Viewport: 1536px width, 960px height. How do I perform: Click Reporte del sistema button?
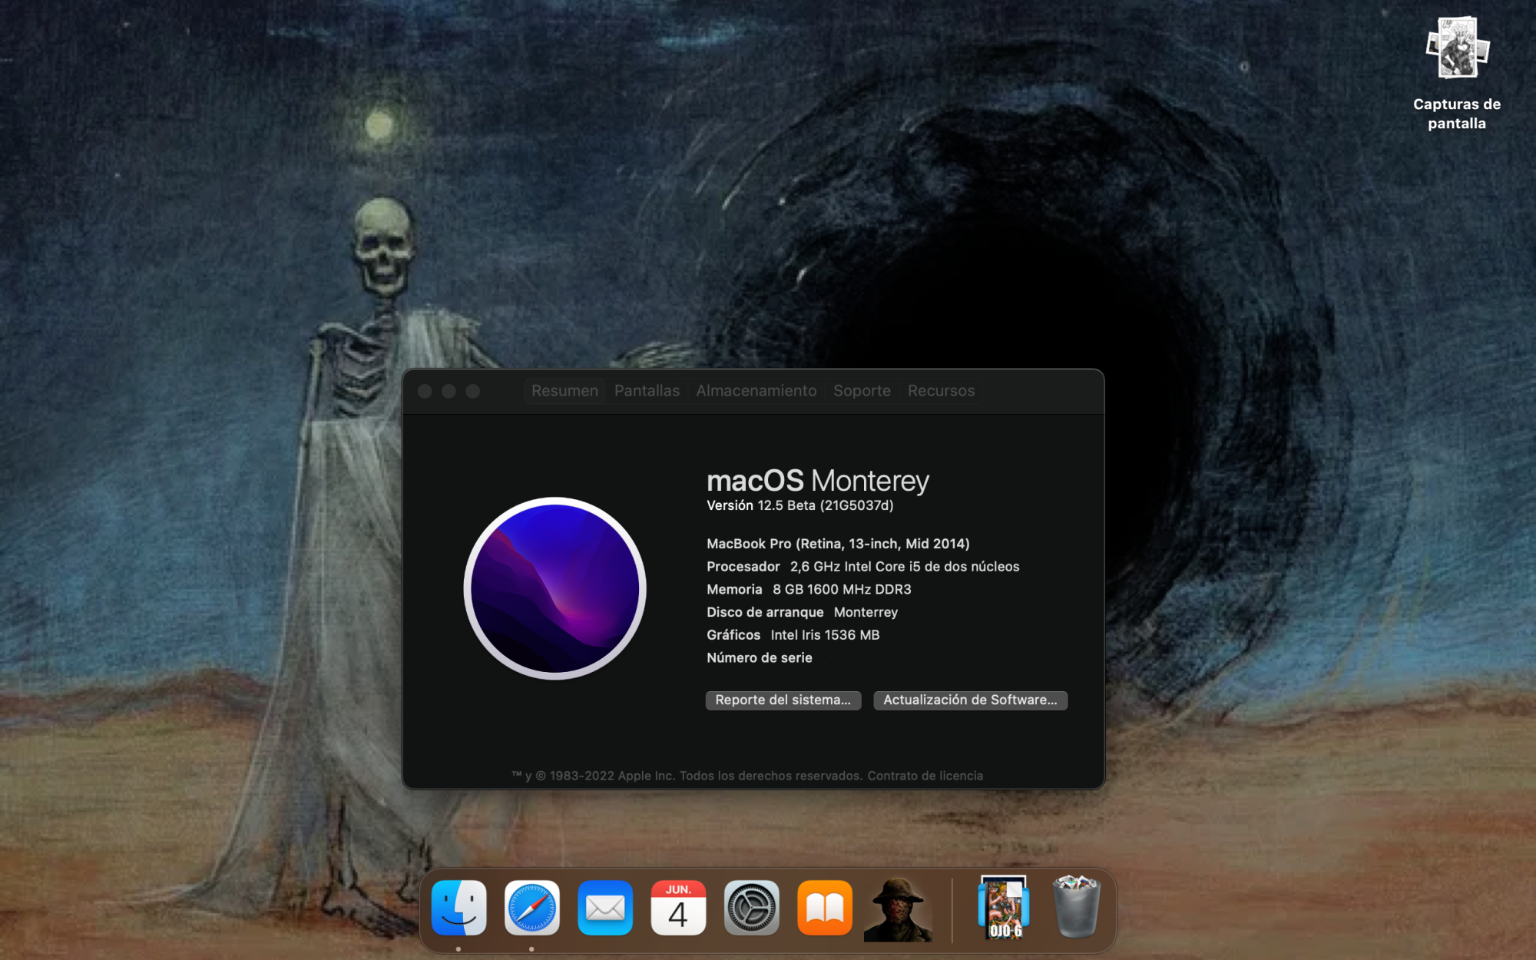(x=783, y=700)
